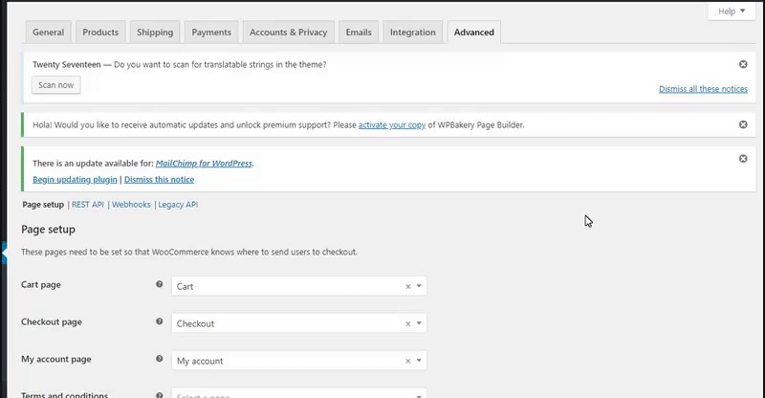Image resolution: width=765 pixels, height=398 pixels.
Task: Show help tooltip for Checkout page
Action: click(160, 322)
